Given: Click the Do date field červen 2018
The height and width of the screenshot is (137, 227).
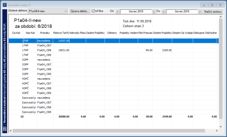Looking at the screenshot, I should (182, 11).
